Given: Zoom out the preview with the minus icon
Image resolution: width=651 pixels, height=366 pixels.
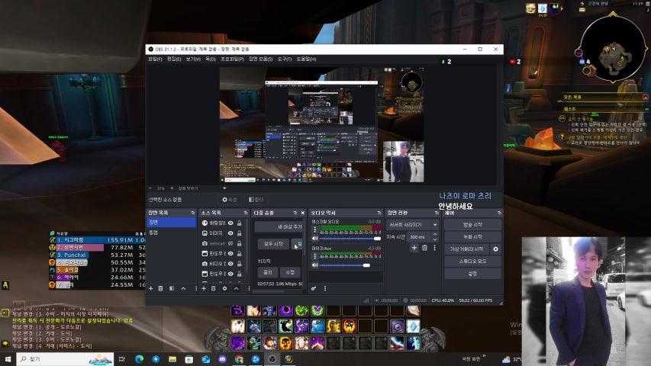Looking at the screenshot, I should [x=150, y=188].
